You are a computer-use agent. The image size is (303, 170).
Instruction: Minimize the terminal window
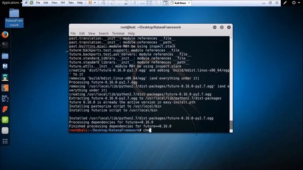[214, 27]
